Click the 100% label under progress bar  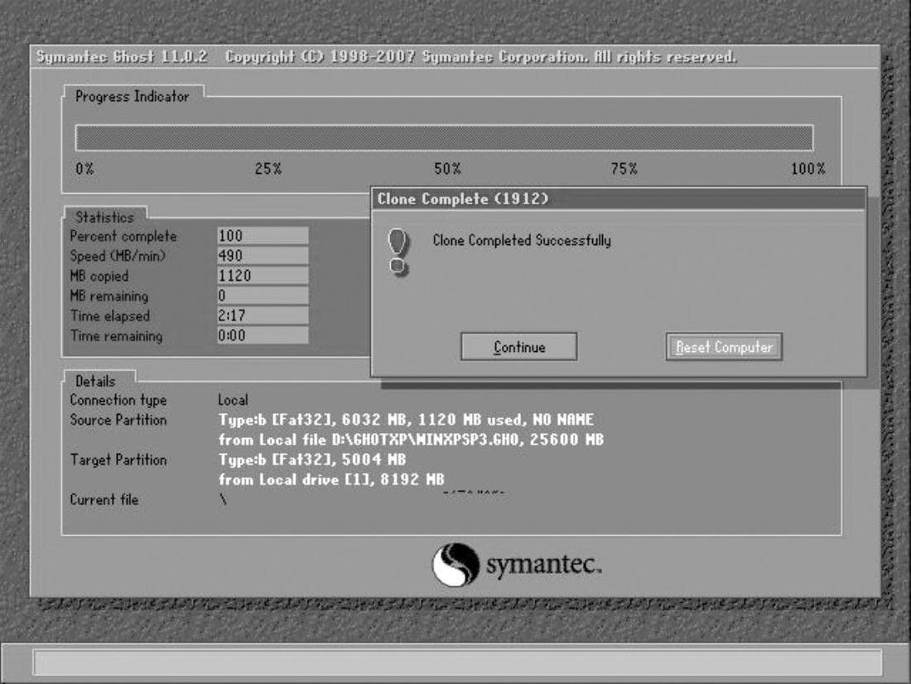pos(807,168)
